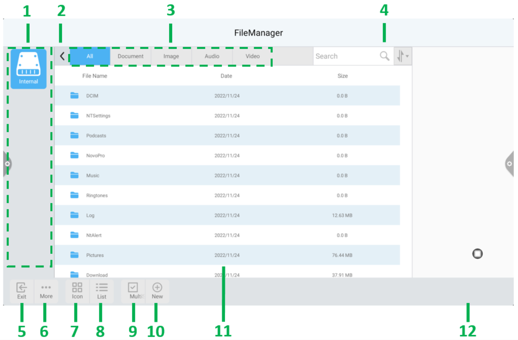Image resolution: width=518 pixels, height=340 pixels.
Task: Click the Ringtones folder icon
Action: click(74, 195)
